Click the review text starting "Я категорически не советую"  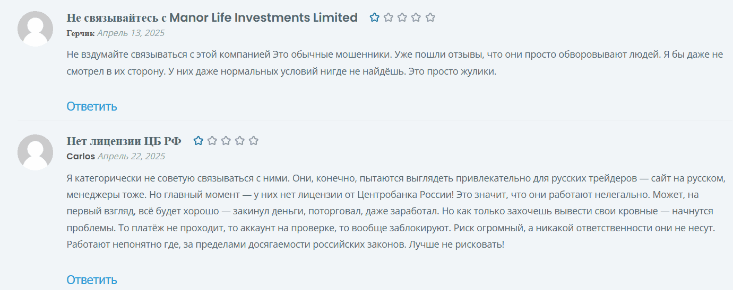click(x=393, y=211)
